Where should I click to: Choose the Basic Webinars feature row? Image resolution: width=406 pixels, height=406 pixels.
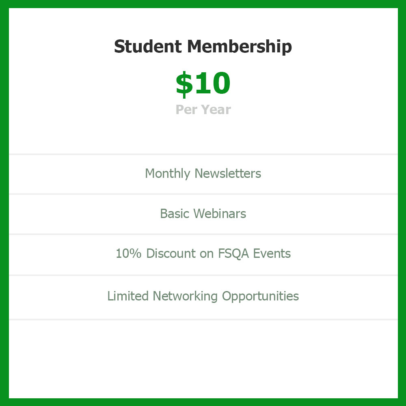click(x=203, y=214)
